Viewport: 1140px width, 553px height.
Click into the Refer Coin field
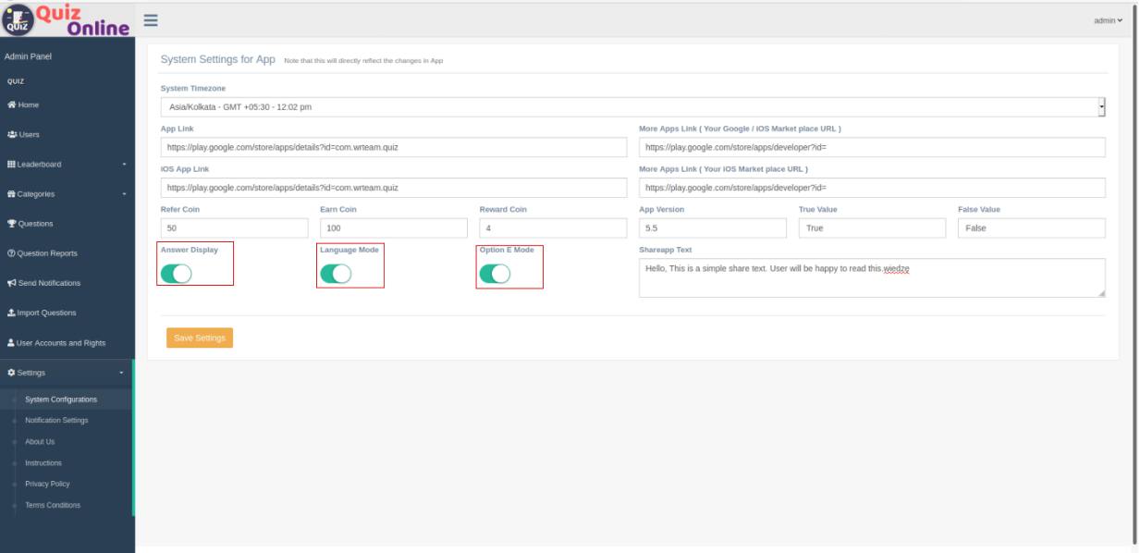[x=234, y=227]
